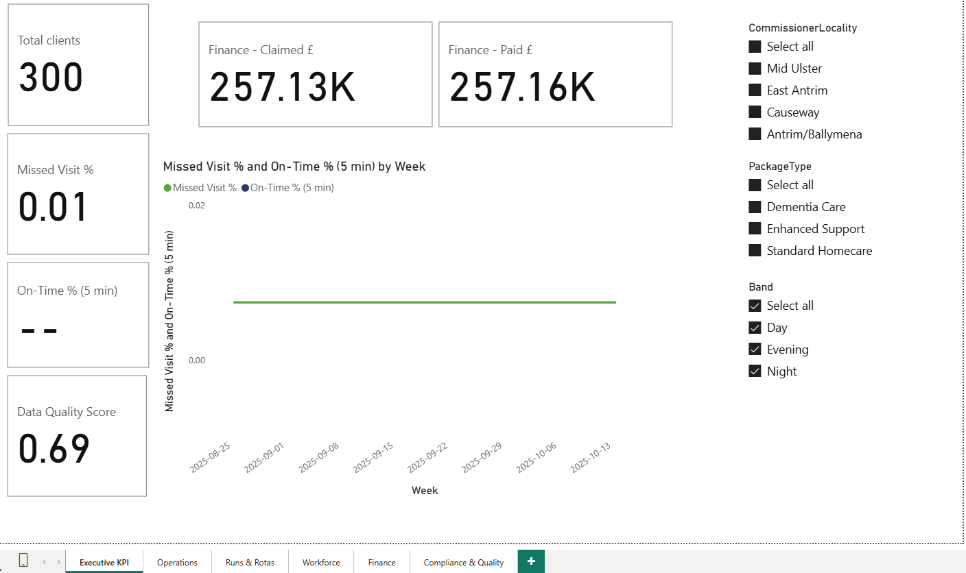
Task: Select the Data Quality Score card
Action: pyautogui.click(x=77, y=435)
